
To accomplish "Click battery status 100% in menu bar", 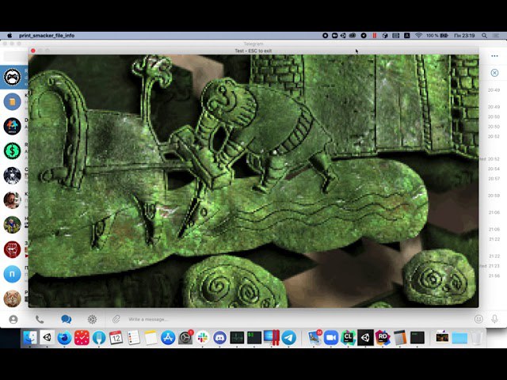I will [436, 36].
